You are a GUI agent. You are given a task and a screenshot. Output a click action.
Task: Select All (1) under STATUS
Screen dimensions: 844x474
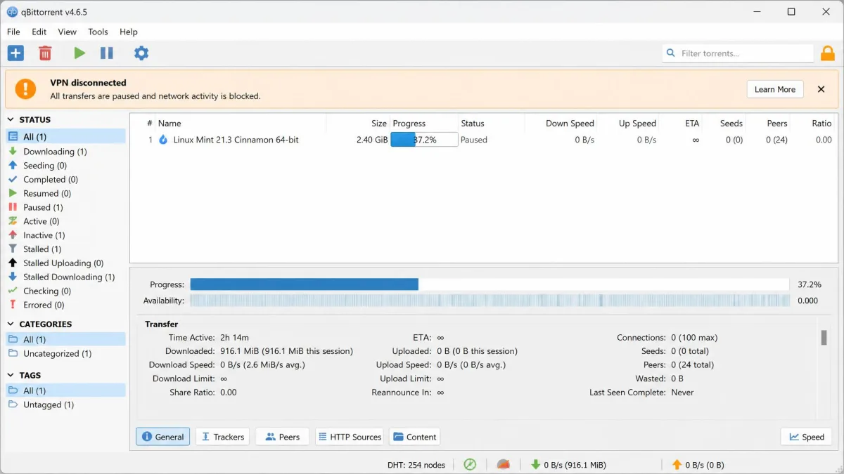66,136
